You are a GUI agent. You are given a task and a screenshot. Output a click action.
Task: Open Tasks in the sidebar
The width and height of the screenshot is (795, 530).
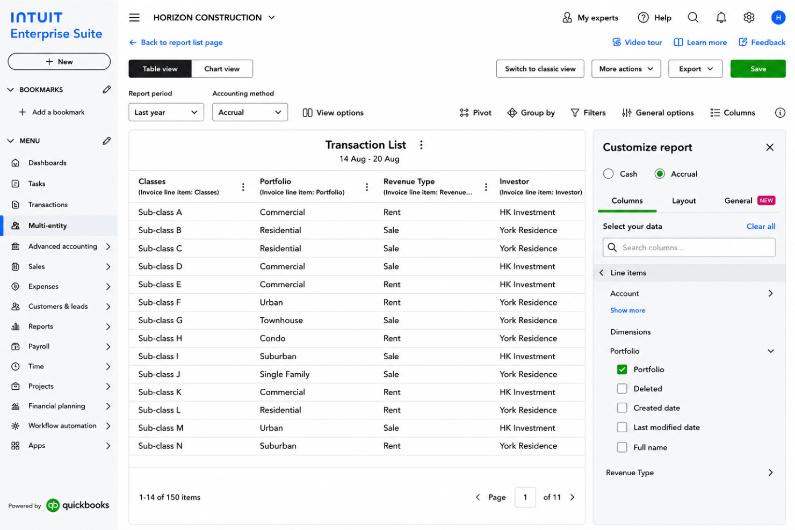(37, 184)
